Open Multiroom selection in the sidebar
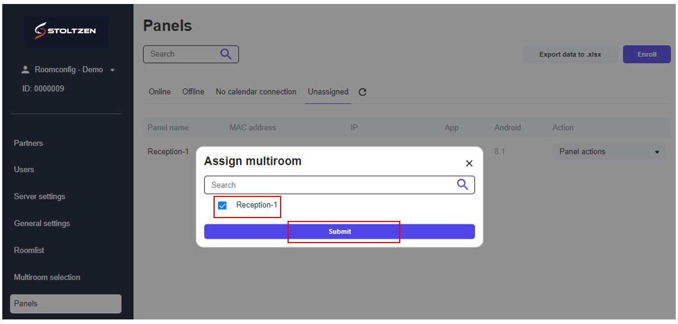 47,277
